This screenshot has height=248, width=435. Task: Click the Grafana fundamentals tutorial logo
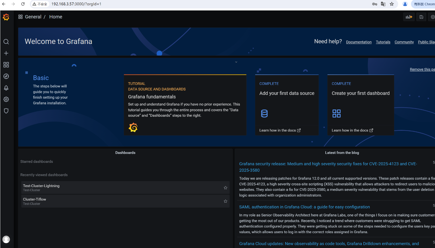[133, 127]
